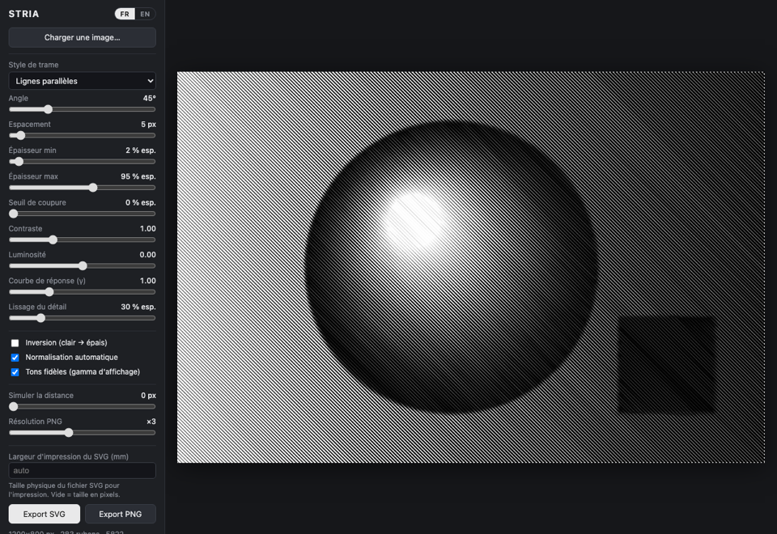Click the Inversion (clair → épais) label
This screenshot has height=534, width=777.
(66, 343)
